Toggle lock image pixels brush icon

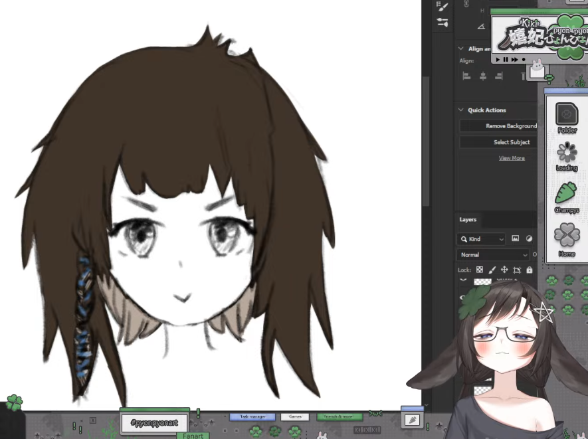[492, 270]
